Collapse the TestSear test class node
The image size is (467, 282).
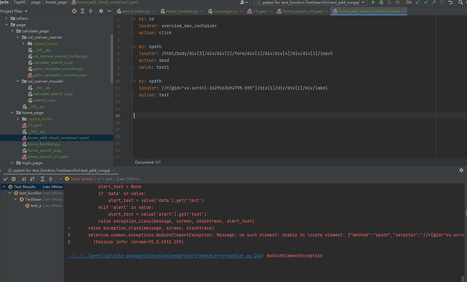tap(16, 199)
